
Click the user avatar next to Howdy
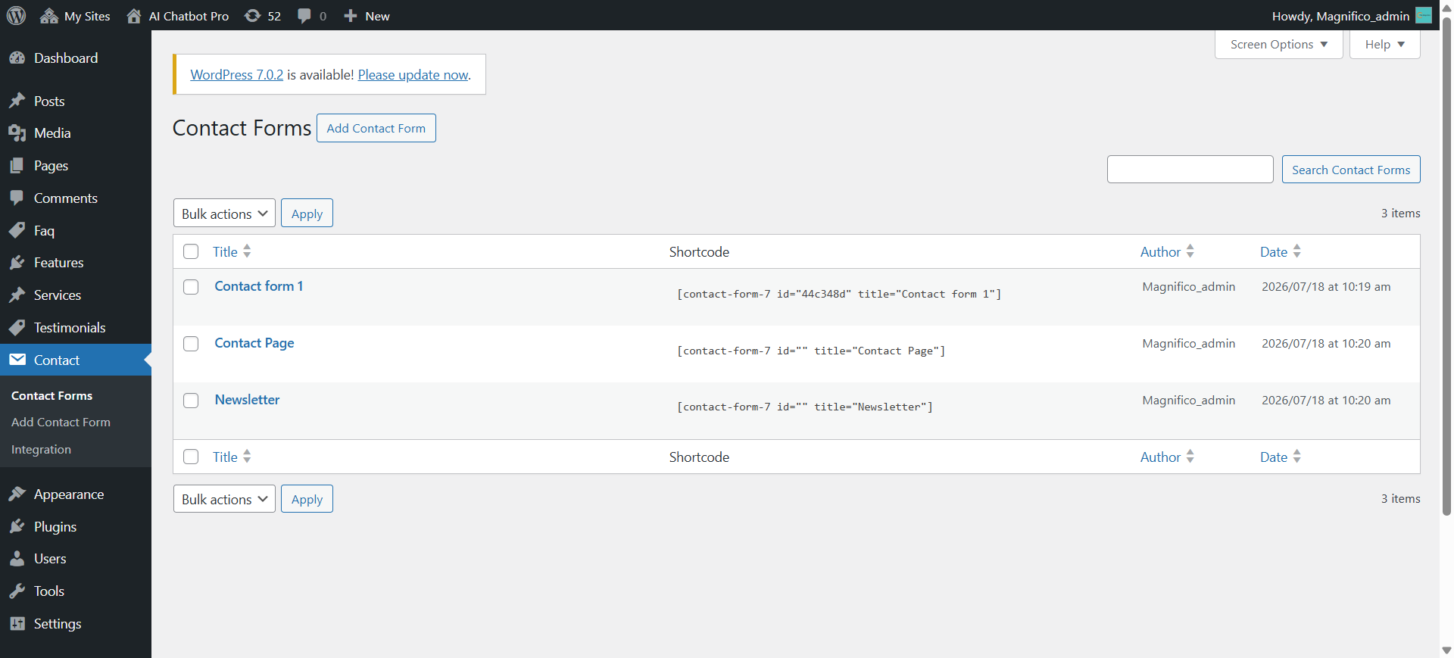tap(1424, 16)
